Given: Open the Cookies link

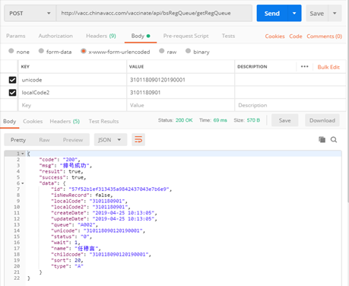Looking at the screenshot, I should point(274,37).
